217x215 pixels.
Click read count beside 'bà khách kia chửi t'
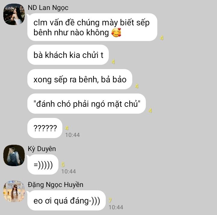(113, 62)
